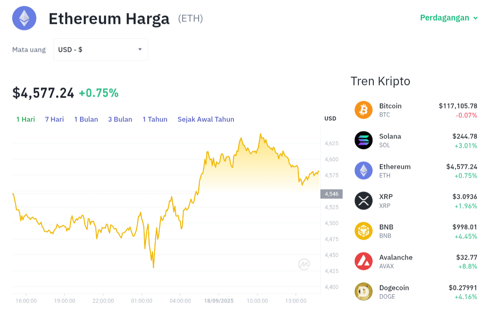Click the Avalanche red logo icon
Screen dimensions: 483x311
pos(364,261)
